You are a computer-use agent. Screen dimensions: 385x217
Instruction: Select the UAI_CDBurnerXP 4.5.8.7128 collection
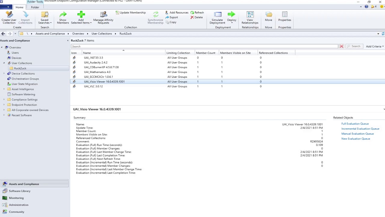click(x=227, y=67)
